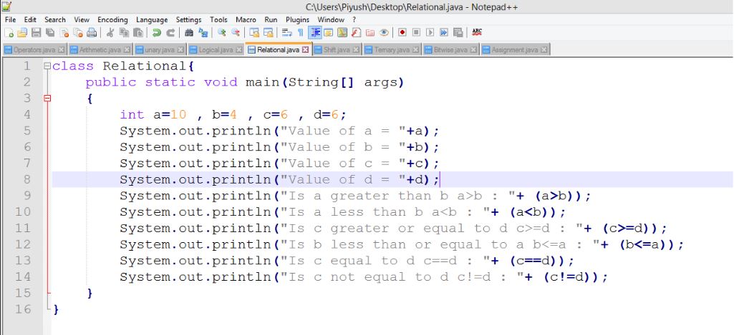
Task: Open the Run menu
Action: point(271,19)
